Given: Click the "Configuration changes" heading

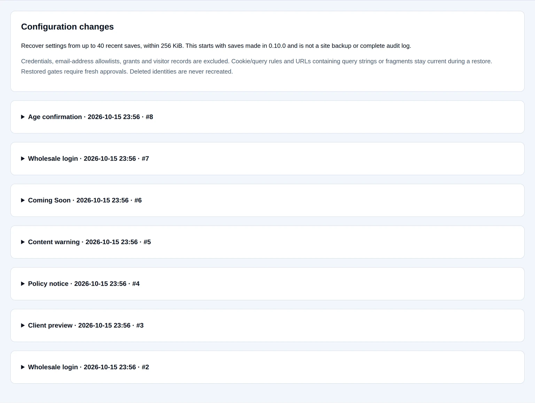Looking at the screenshot, I should click(x=67, y=27).
